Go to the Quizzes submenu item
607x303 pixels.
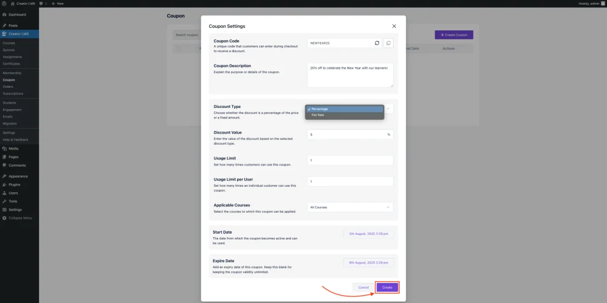coord(9,50)
